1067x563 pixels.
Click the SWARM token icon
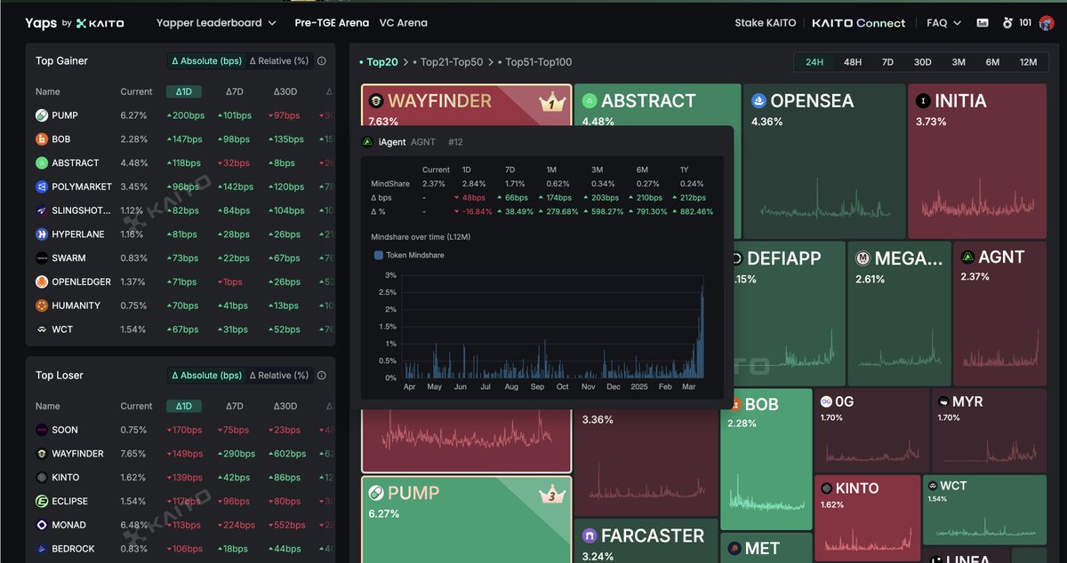pos(42,258)
